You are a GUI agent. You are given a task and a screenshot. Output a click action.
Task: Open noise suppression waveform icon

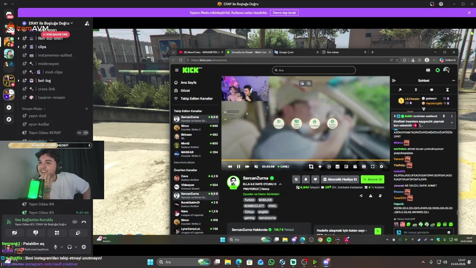(x=75, y=222)
